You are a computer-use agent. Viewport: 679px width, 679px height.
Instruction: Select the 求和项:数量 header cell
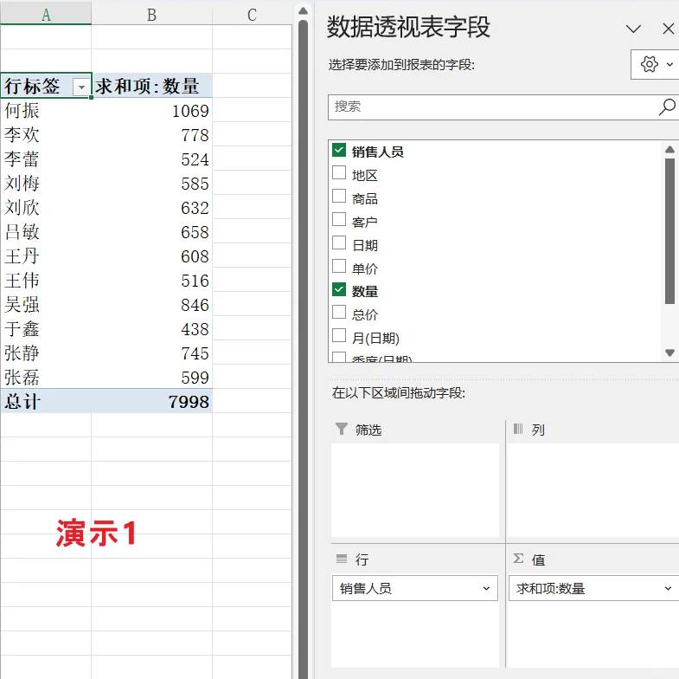click(x=151, y=86)
